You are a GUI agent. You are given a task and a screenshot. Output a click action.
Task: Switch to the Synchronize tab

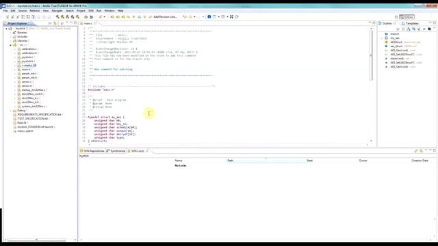pos(116,151)
